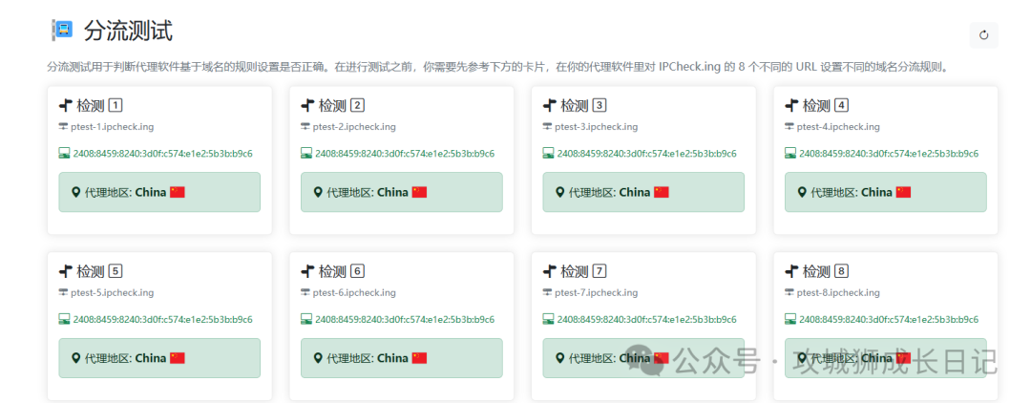Screen dimensions: 1031x403
Task: Click the ptest-2.ipcheck.ing domain text
Action: [354, 127]
